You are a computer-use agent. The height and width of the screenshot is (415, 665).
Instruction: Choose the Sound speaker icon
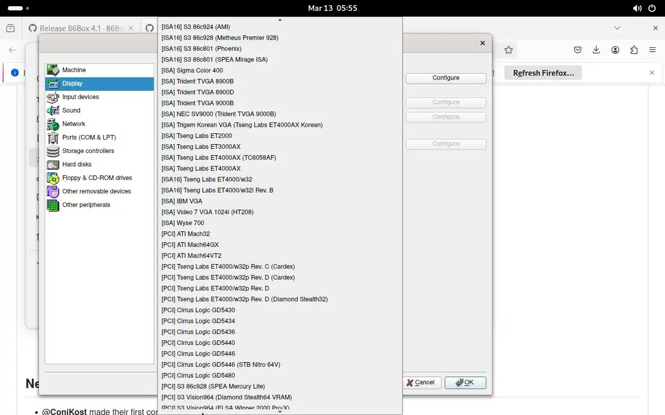pyautogui.click(x=53, y=110)
